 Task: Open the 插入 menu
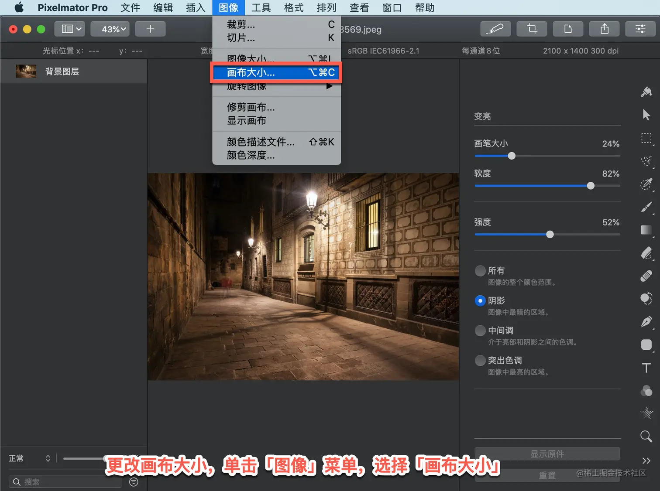pos(196,7)
